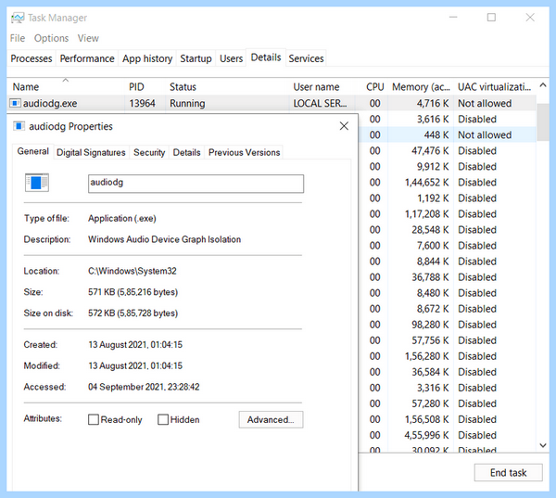Select the General tab in Properties
Viewport: 556px width, 498px height.
coord(33,151)
